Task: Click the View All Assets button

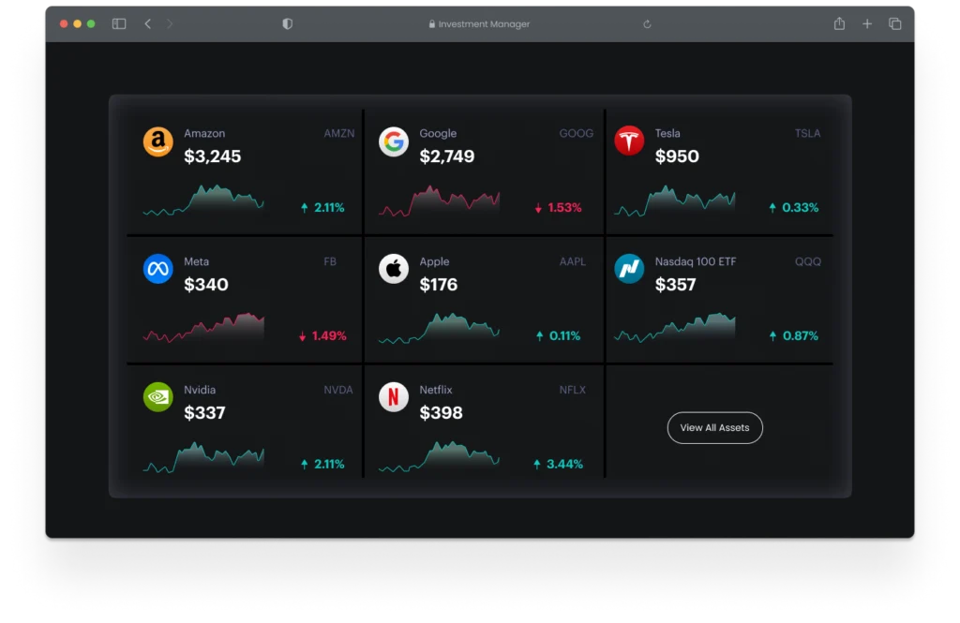Action: click(714, 428)
